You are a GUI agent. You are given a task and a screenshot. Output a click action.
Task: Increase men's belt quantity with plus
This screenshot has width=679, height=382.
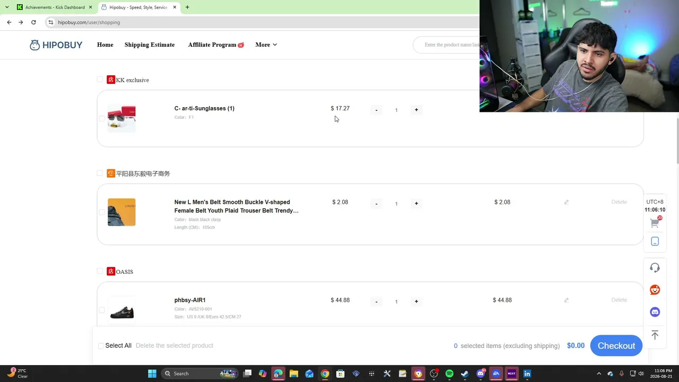(x=416, y=203)
